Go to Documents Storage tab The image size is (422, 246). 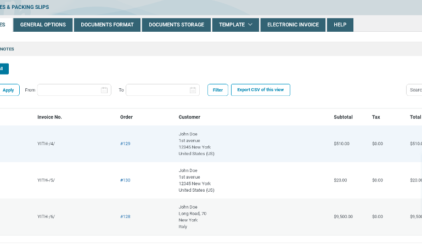point(176,25)
